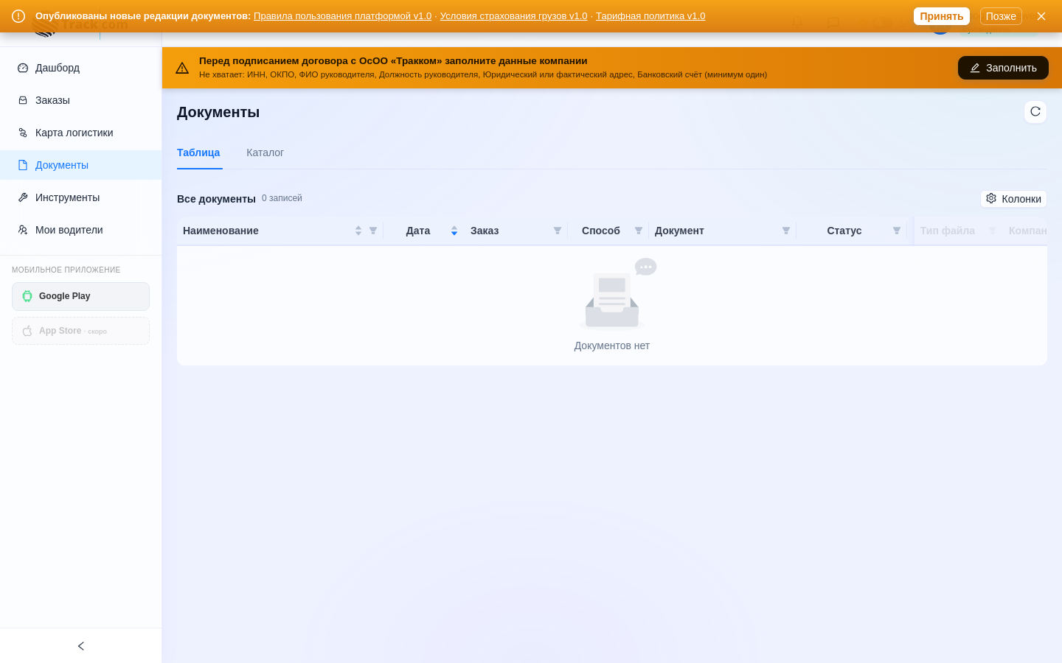The width and height of the screenshot is (1062, 663).
Task: Click the Заказ column header text
Action: (x=485, y=231)
